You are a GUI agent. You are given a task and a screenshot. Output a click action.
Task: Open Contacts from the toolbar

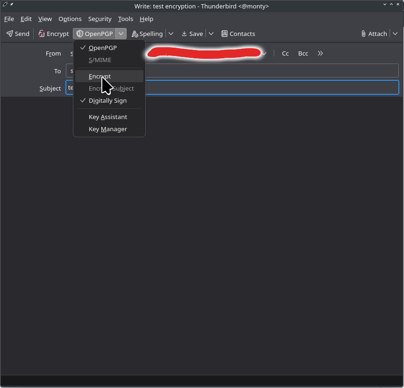(x=238, y=34)
